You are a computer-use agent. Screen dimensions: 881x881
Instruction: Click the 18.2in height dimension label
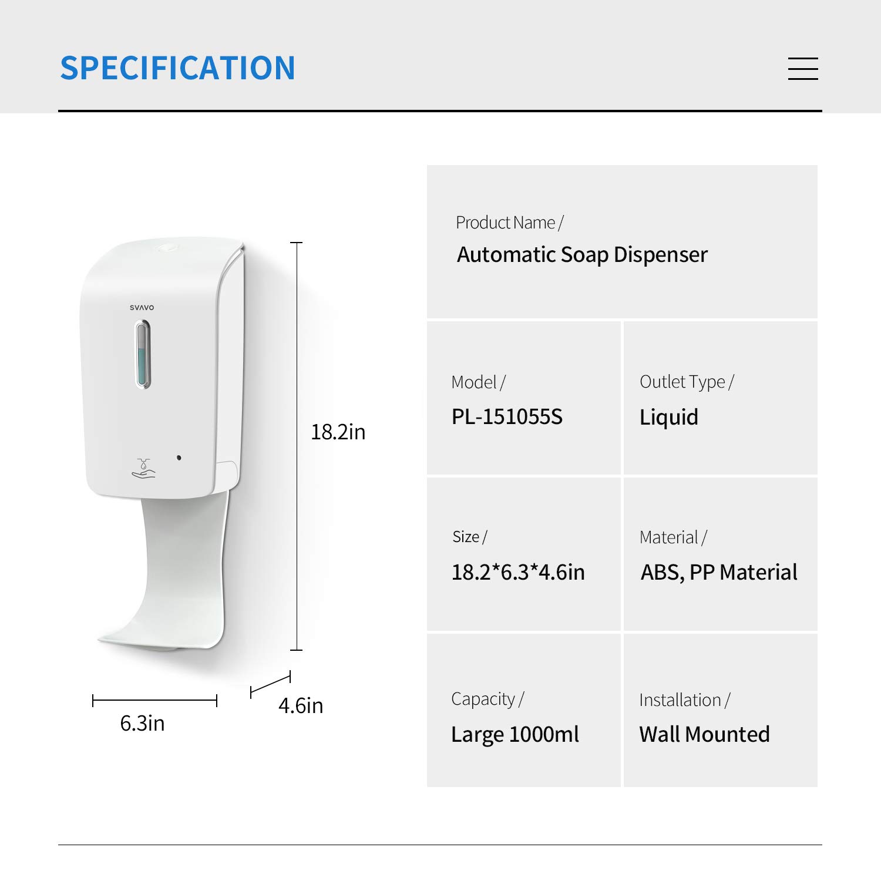(x=338, y=432)
